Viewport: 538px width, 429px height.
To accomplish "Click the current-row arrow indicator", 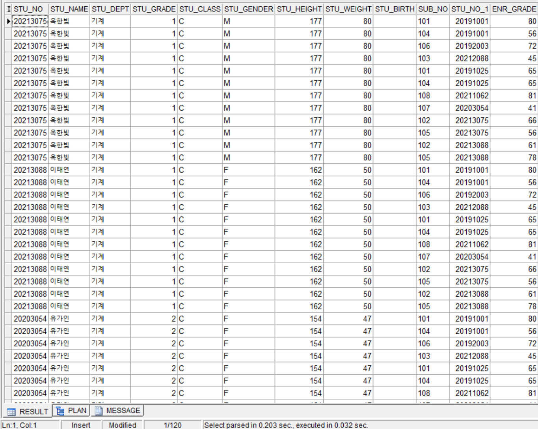I will point(9,21).
